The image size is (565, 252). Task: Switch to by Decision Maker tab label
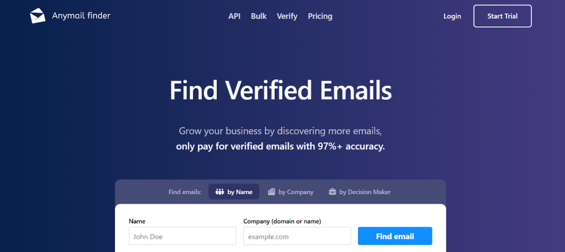point(365,192)
